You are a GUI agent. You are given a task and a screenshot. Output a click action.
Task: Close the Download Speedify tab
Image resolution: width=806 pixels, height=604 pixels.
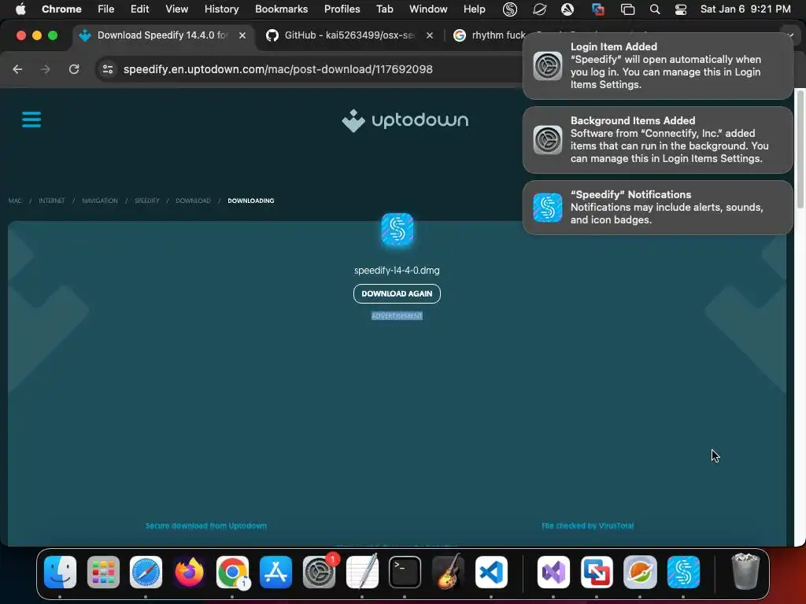[242, 35]
